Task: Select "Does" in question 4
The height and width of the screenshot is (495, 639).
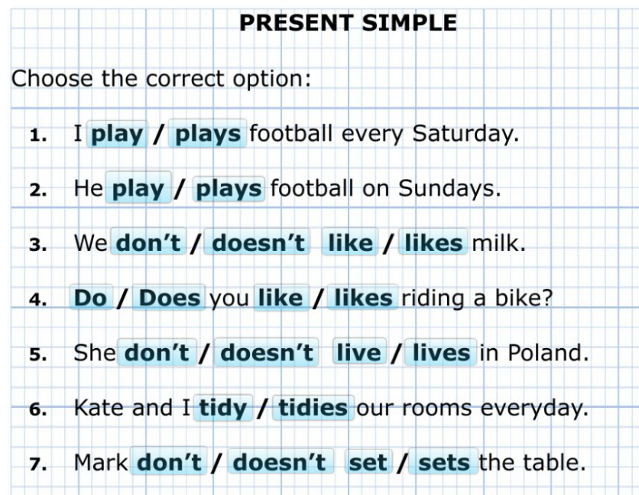Action: [170, 298]
